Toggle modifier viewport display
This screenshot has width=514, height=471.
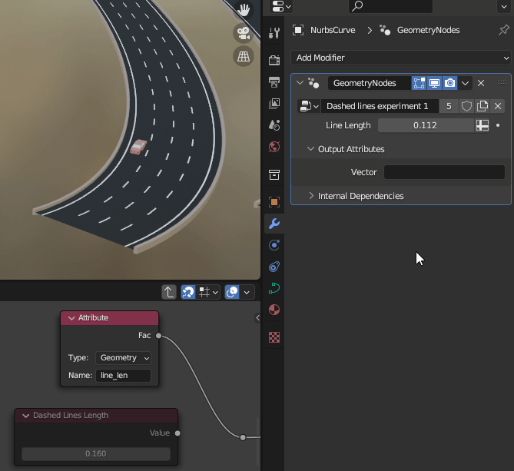(x=434, y=83)
